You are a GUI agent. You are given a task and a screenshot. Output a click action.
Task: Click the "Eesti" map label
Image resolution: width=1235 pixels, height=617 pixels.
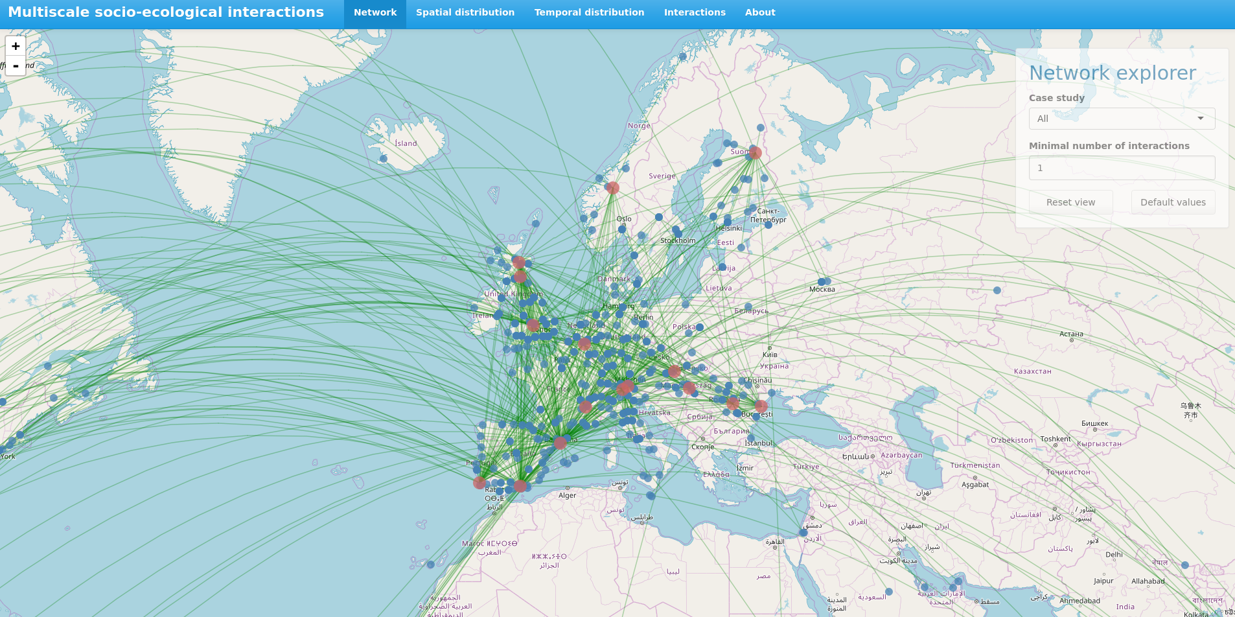(726, 242)
